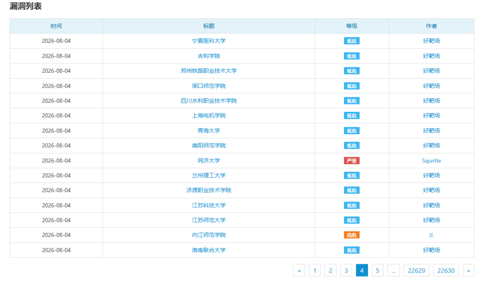The height and width of the screenshot is (282, 492).
Task: Click the 低危 badge for 吉利学院
Action: pos(352,56)
